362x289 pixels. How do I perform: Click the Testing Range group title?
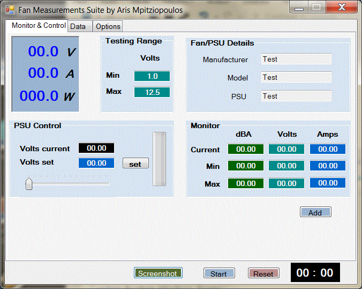pos(133,41)
